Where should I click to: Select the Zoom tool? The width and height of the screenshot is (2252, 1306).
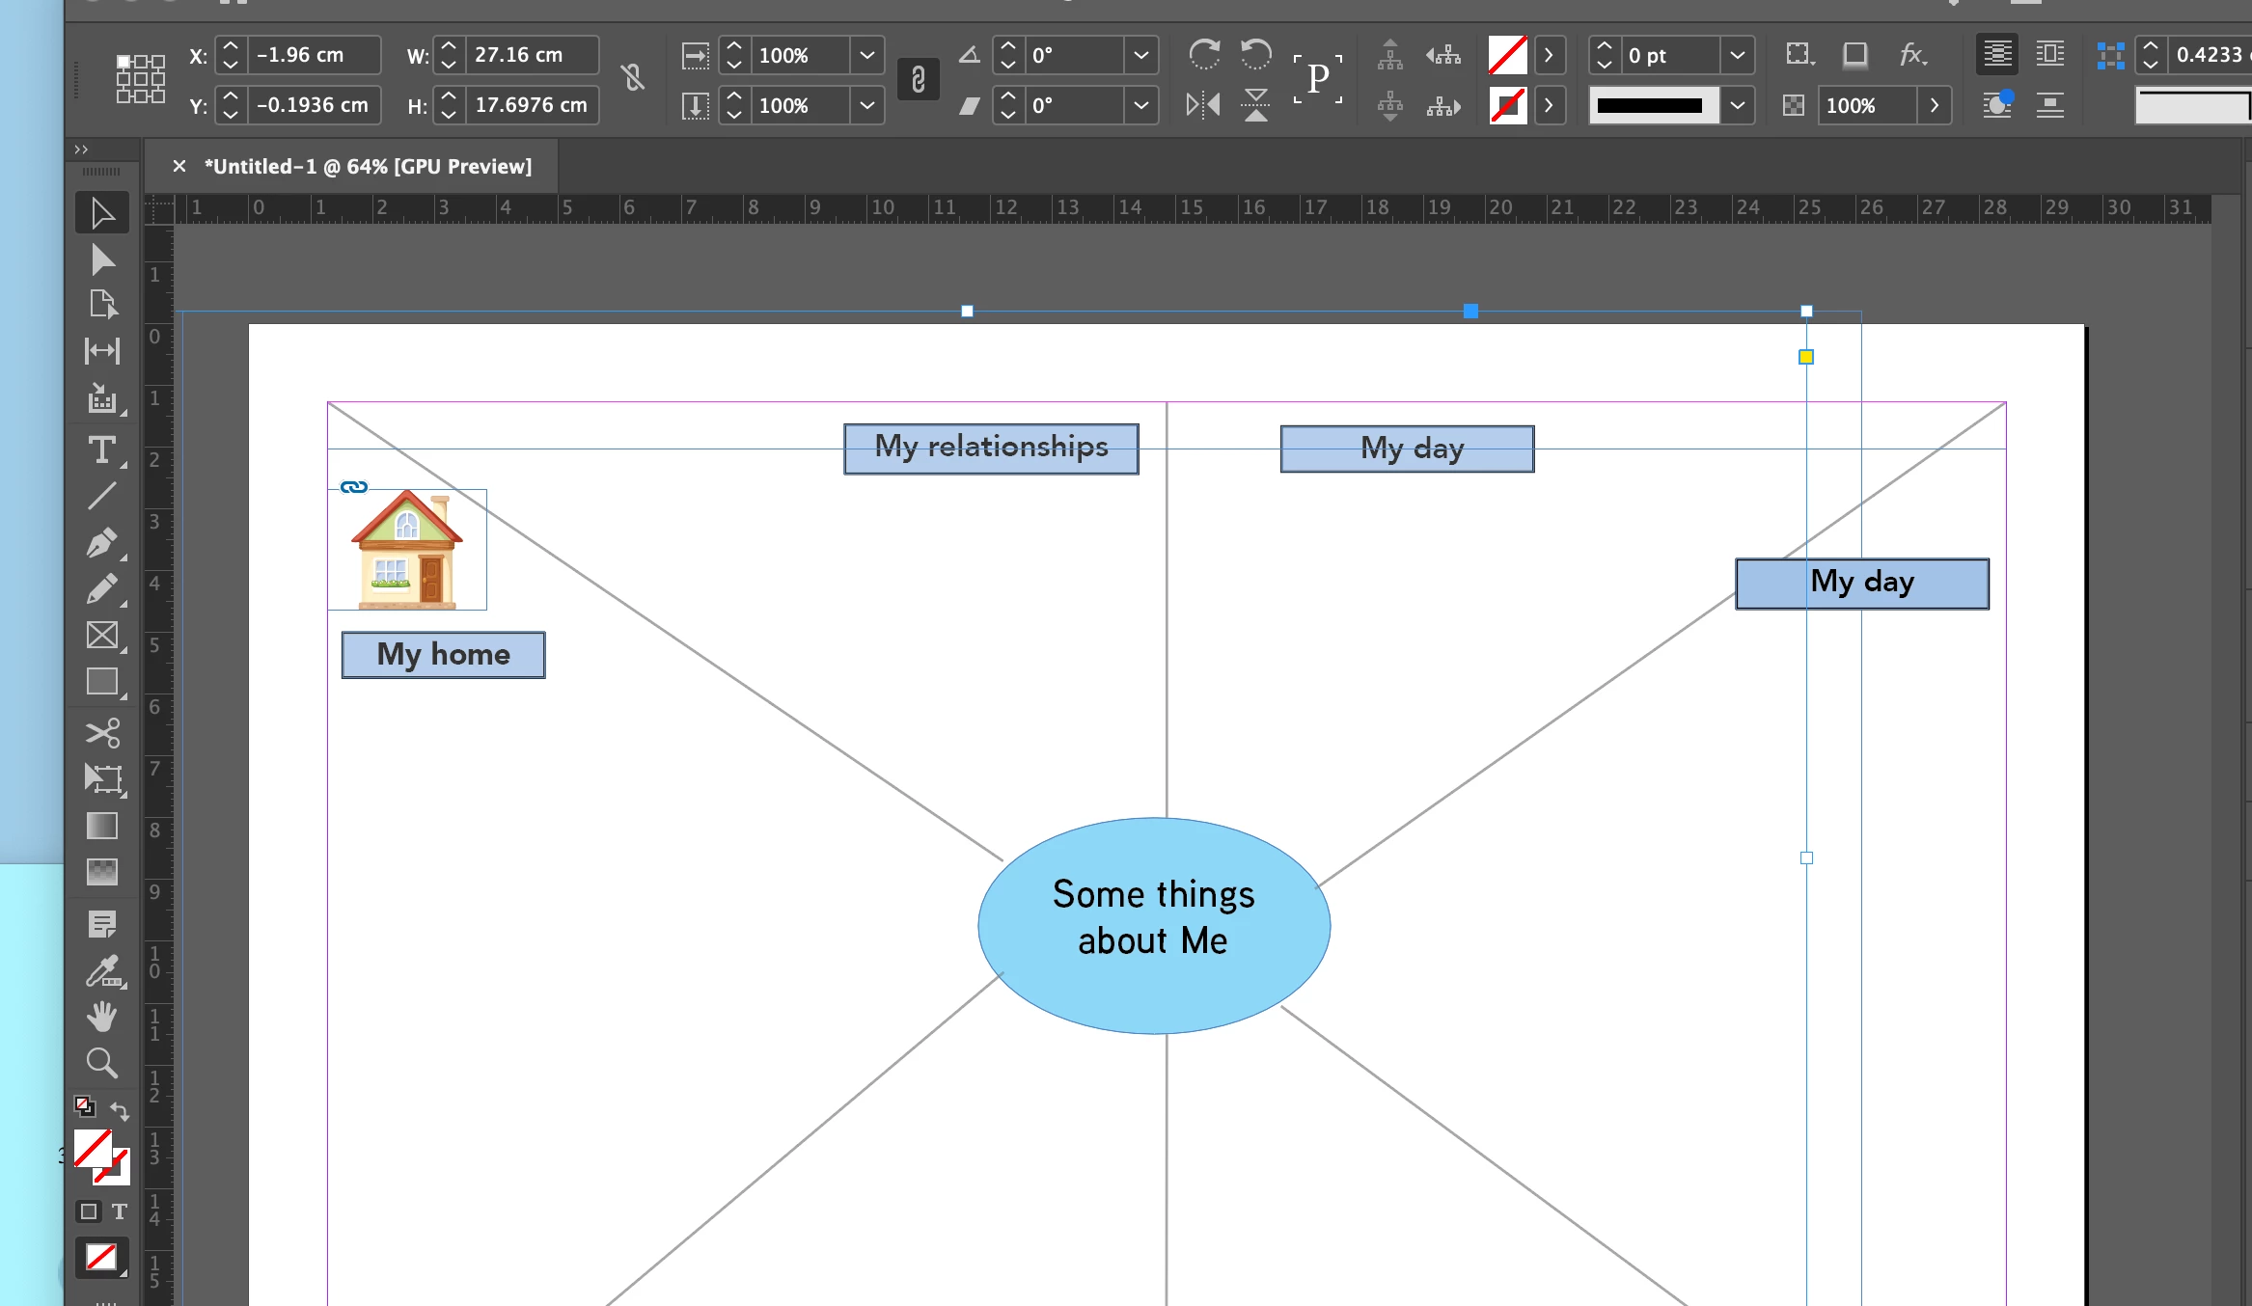click(x=101, y=1063)
